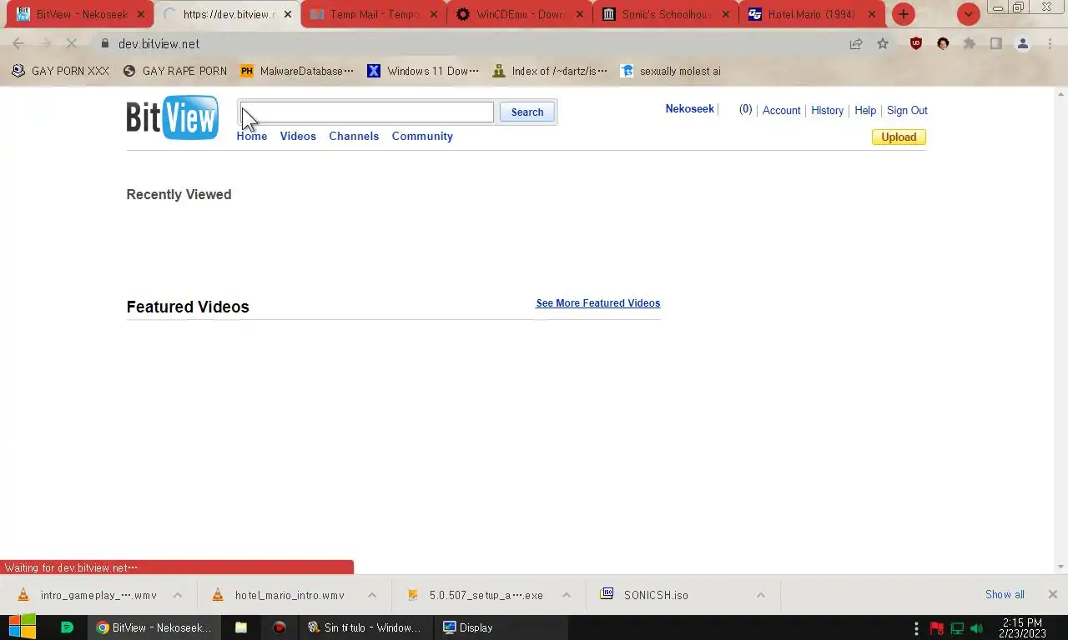1068x640 pixels.
Task: Switch to the WinCDEmu tab
Action: click(520, 14)
